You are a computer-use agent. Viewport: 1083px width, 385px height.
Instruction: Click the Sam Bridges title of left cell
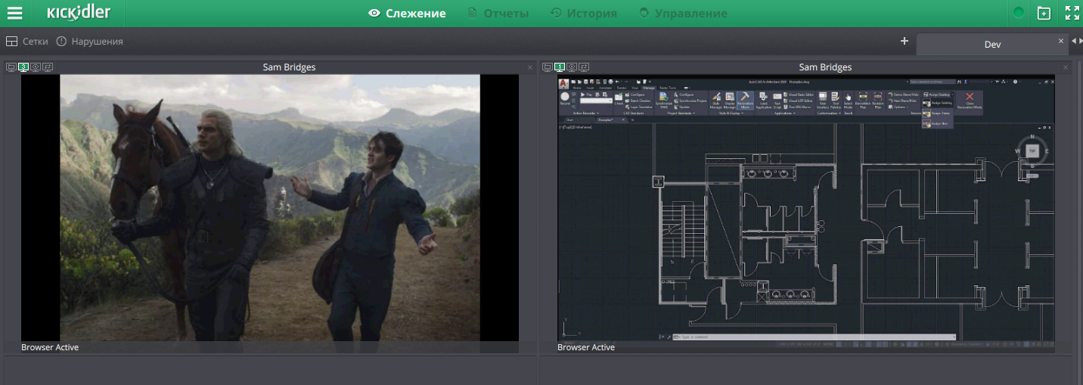(289, 67)
